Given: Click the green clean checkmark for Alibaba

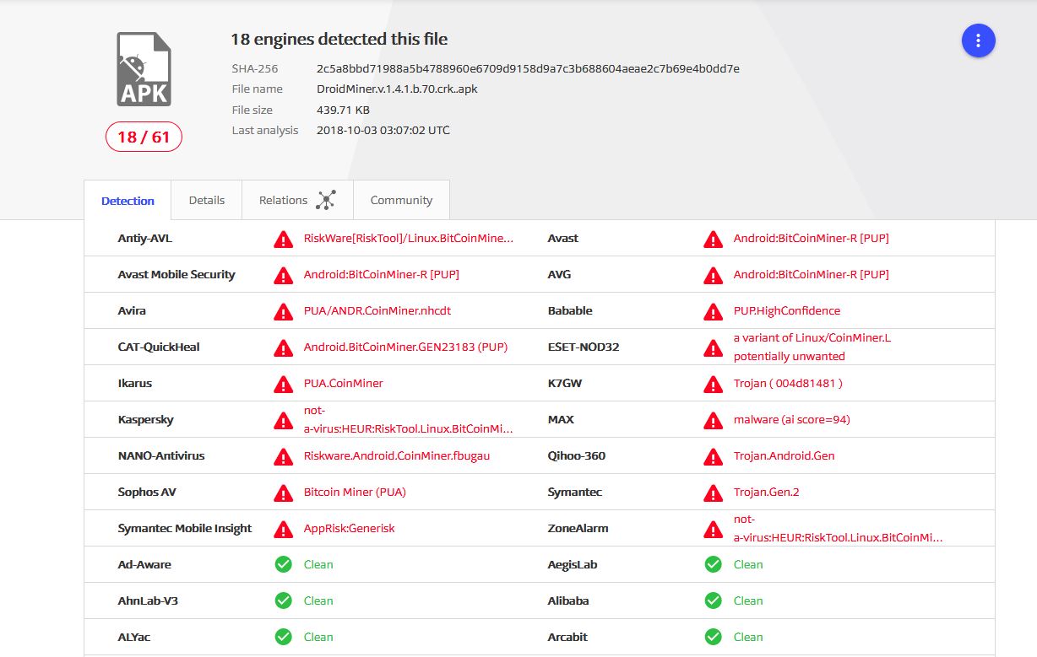Looking at the screenshot, I should click(714, 600).
